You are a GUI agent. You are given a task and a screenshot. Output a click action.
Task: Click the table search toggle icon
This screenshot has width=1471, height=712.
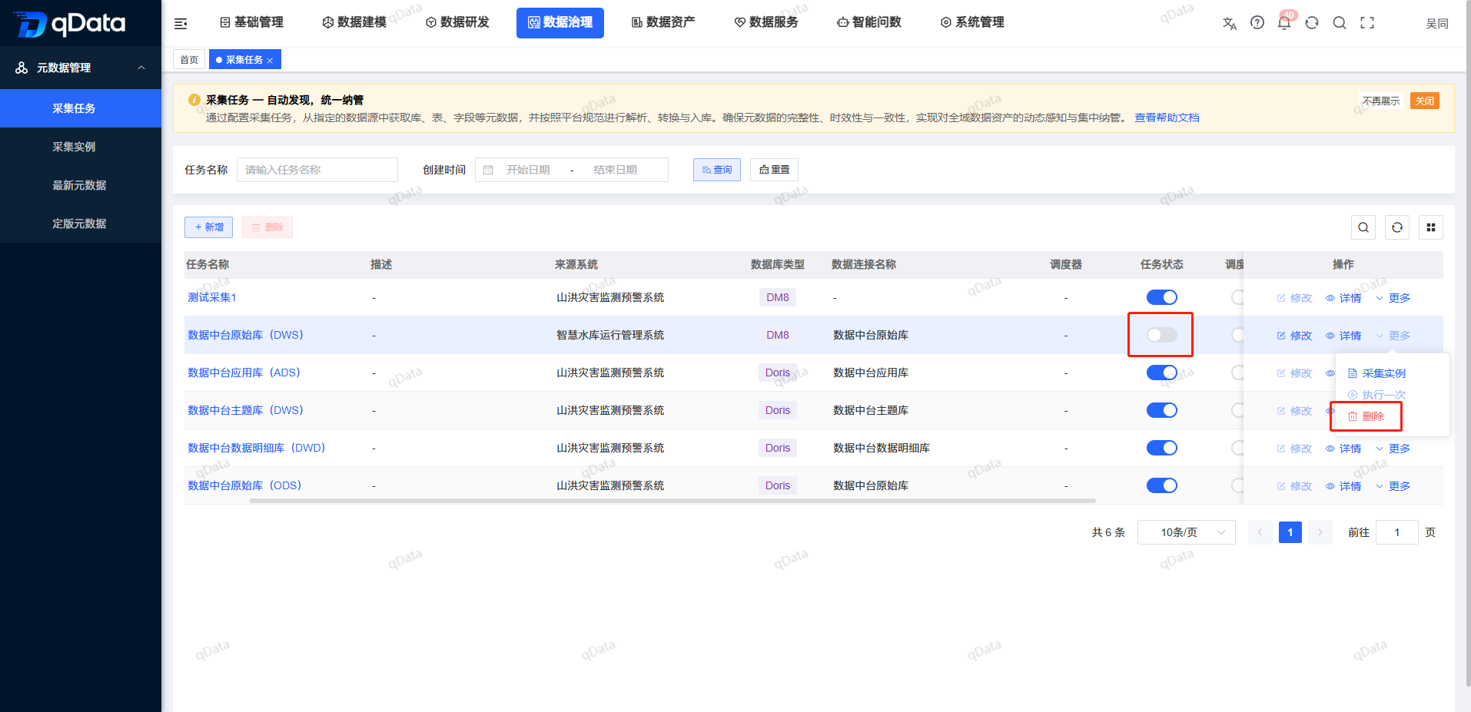click(x=1363, y=227)
